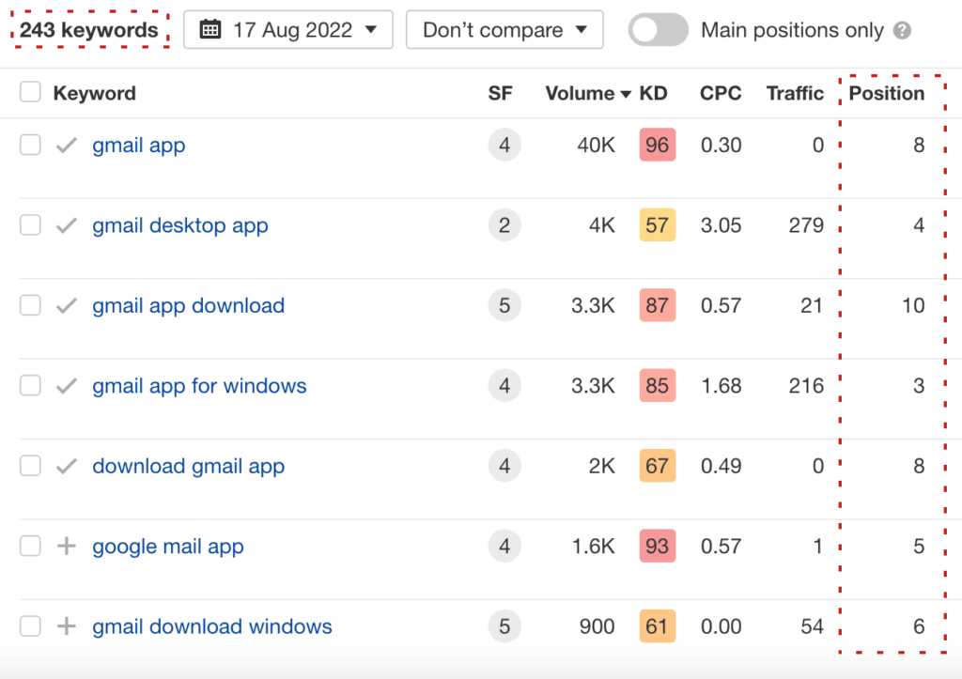Image resolution: width=962 pixels, height=679 pixels.
Task: Click the checkmark icon beside gmail app download
Action: point(66,306)
